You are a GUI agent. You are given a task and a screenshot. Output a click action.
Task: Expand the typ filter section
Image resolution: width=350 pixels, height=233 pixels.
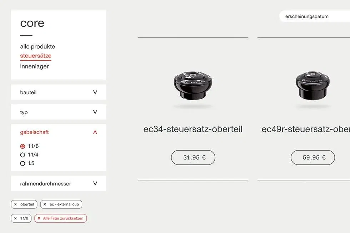tap(95, 112)
